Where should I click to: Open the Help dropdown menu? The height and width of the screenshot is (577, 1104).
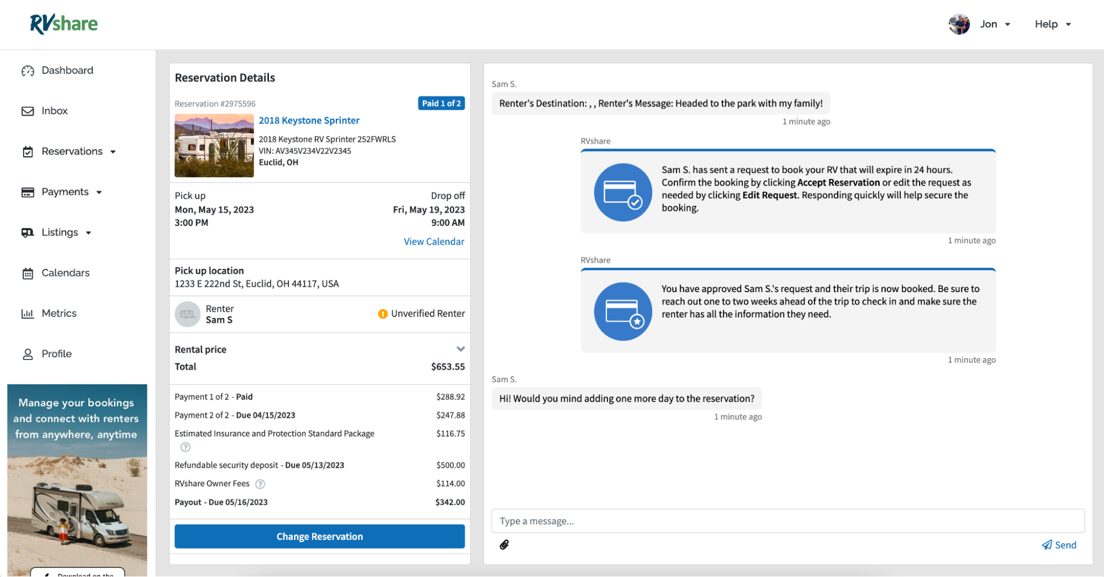coord(1052,24)
